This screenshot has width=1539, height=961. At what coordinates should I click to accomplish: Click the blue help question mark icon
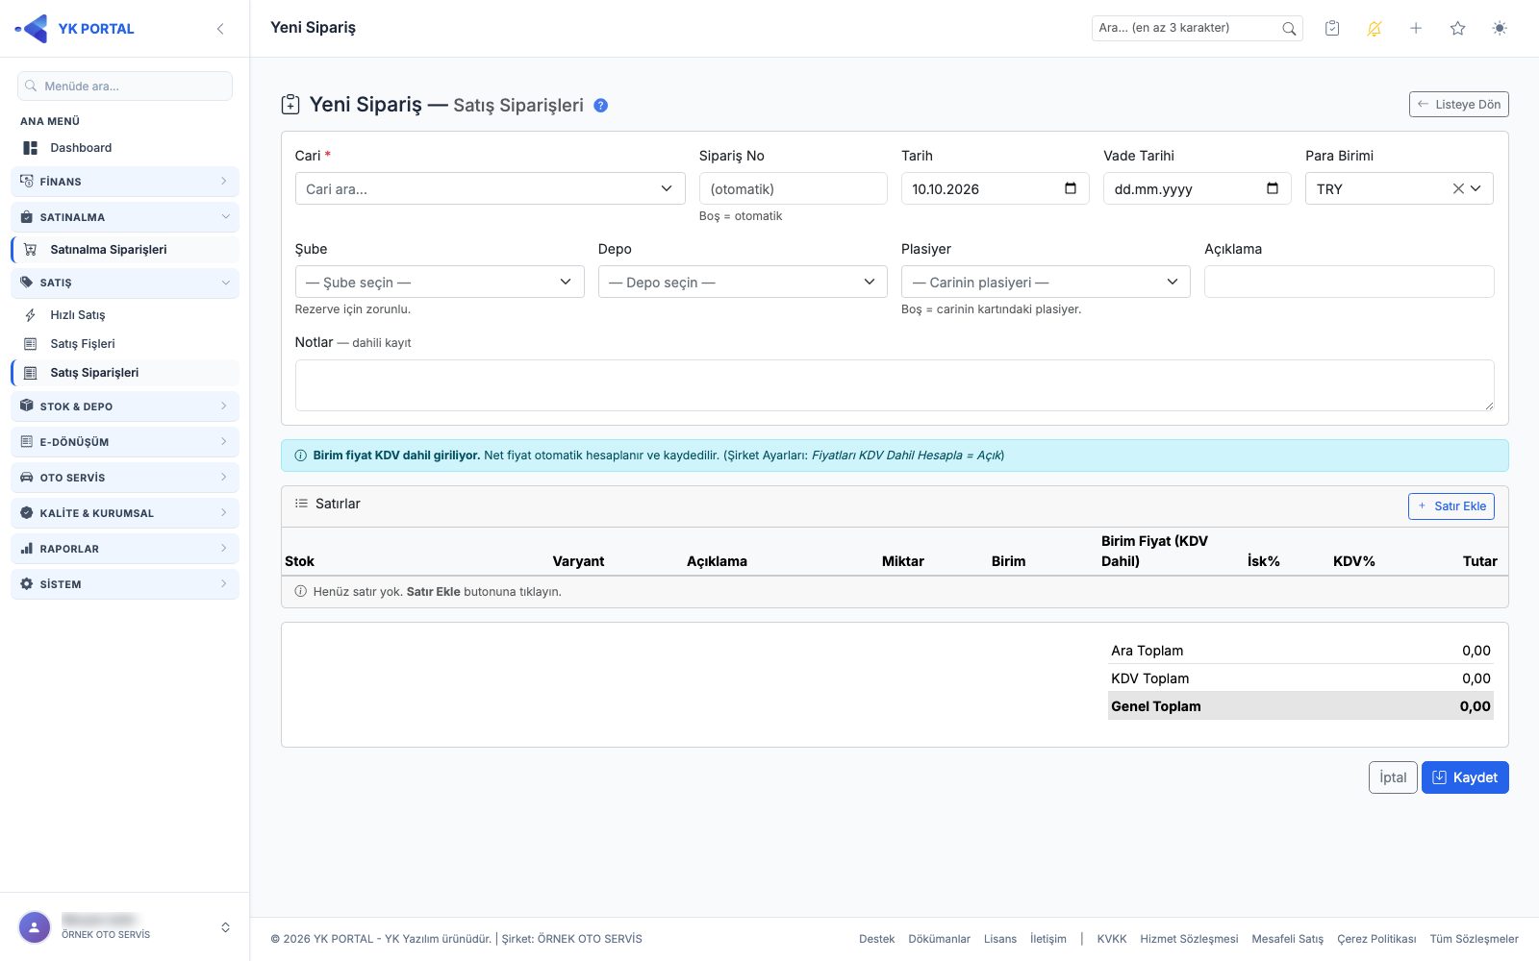point(600,106)
